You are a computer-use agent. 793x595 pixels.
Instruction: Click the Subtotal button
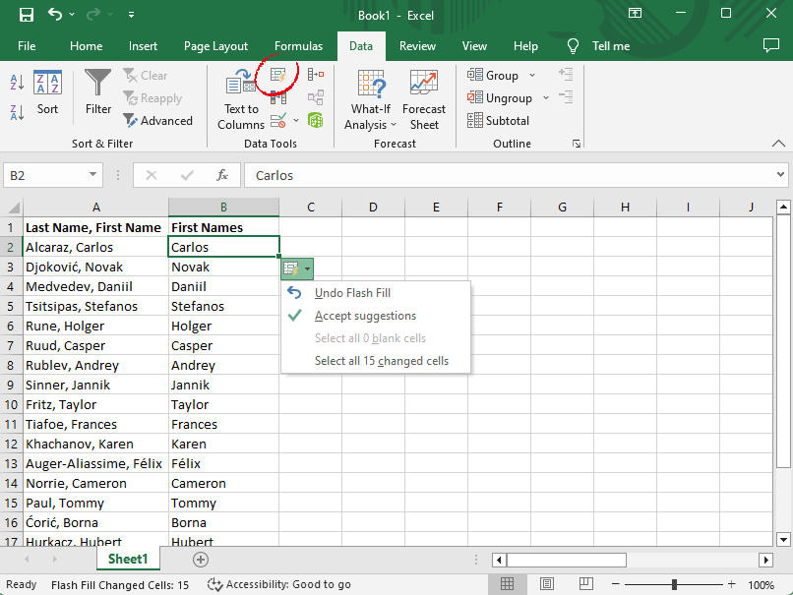click(498, 121)
